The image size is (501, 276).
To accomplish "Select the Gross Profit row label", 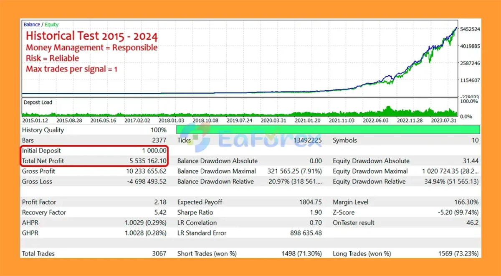I will [38, 171].
